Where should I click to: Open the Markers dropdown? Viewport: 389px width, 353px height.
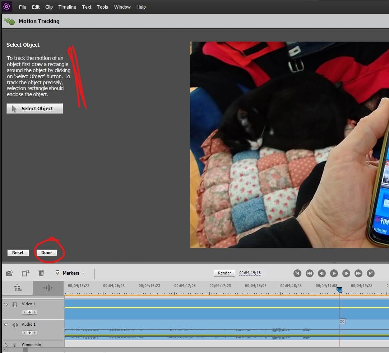(x=71, y=273)
